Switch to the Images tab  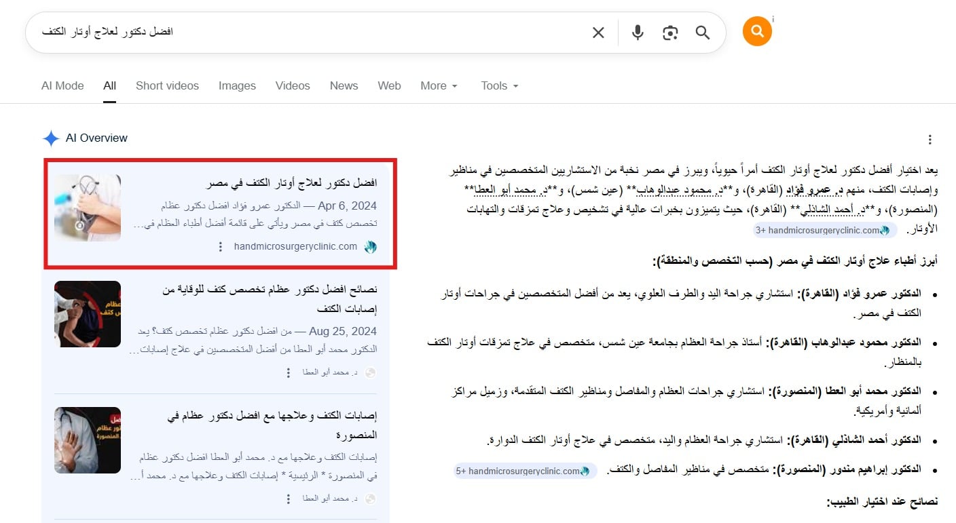pyautogui.click(x=237, y=85)
